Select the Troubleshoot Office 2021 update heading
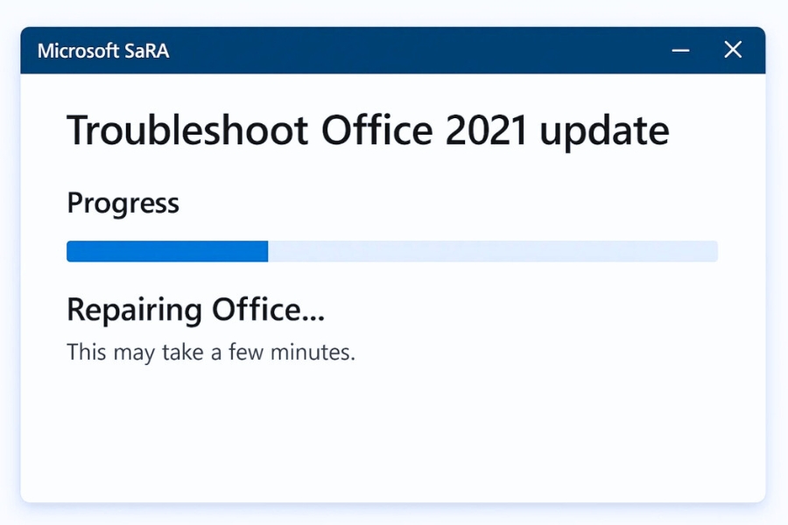The image size is (788, 525). click(368, 129)
